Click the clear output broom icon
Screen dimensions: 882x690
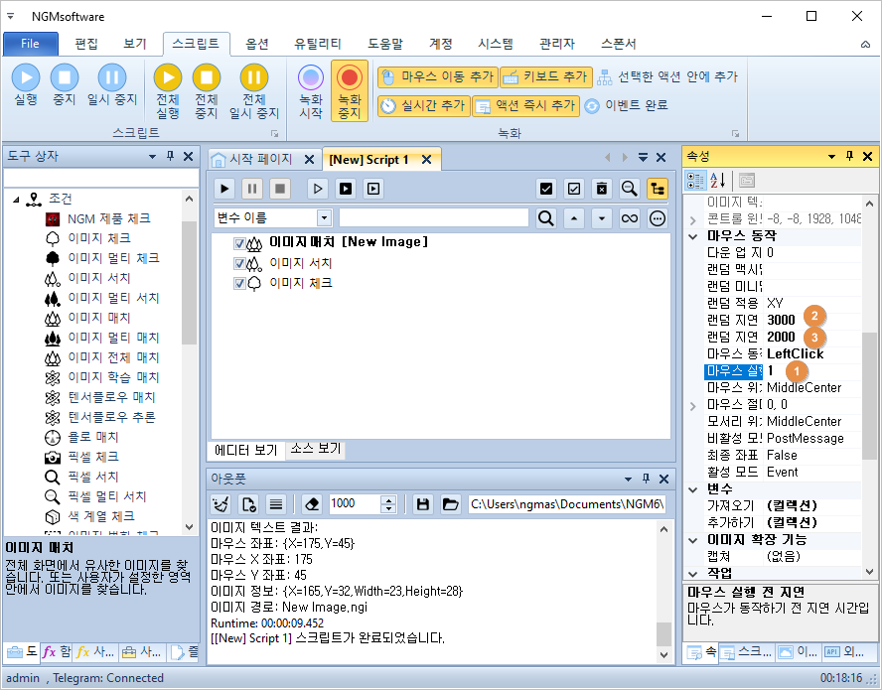point(221,504)
